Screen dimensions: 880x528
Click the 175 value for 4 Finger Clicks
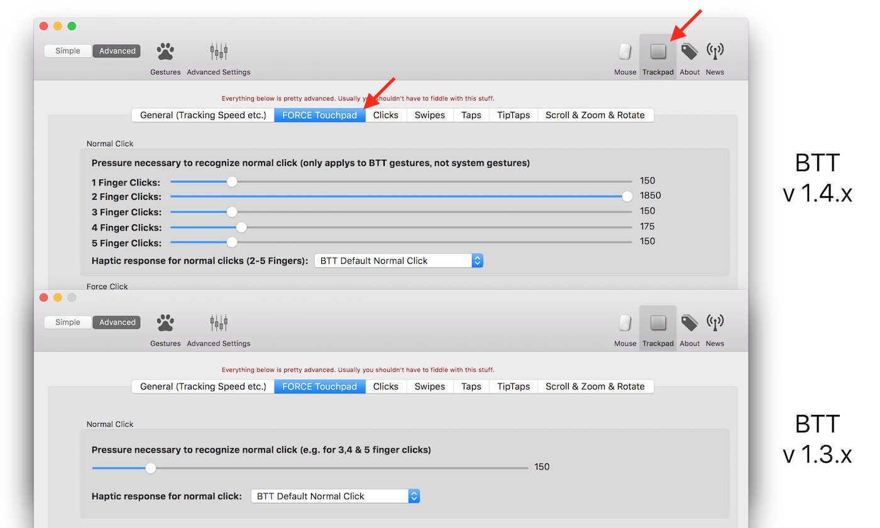coord(647,226)
